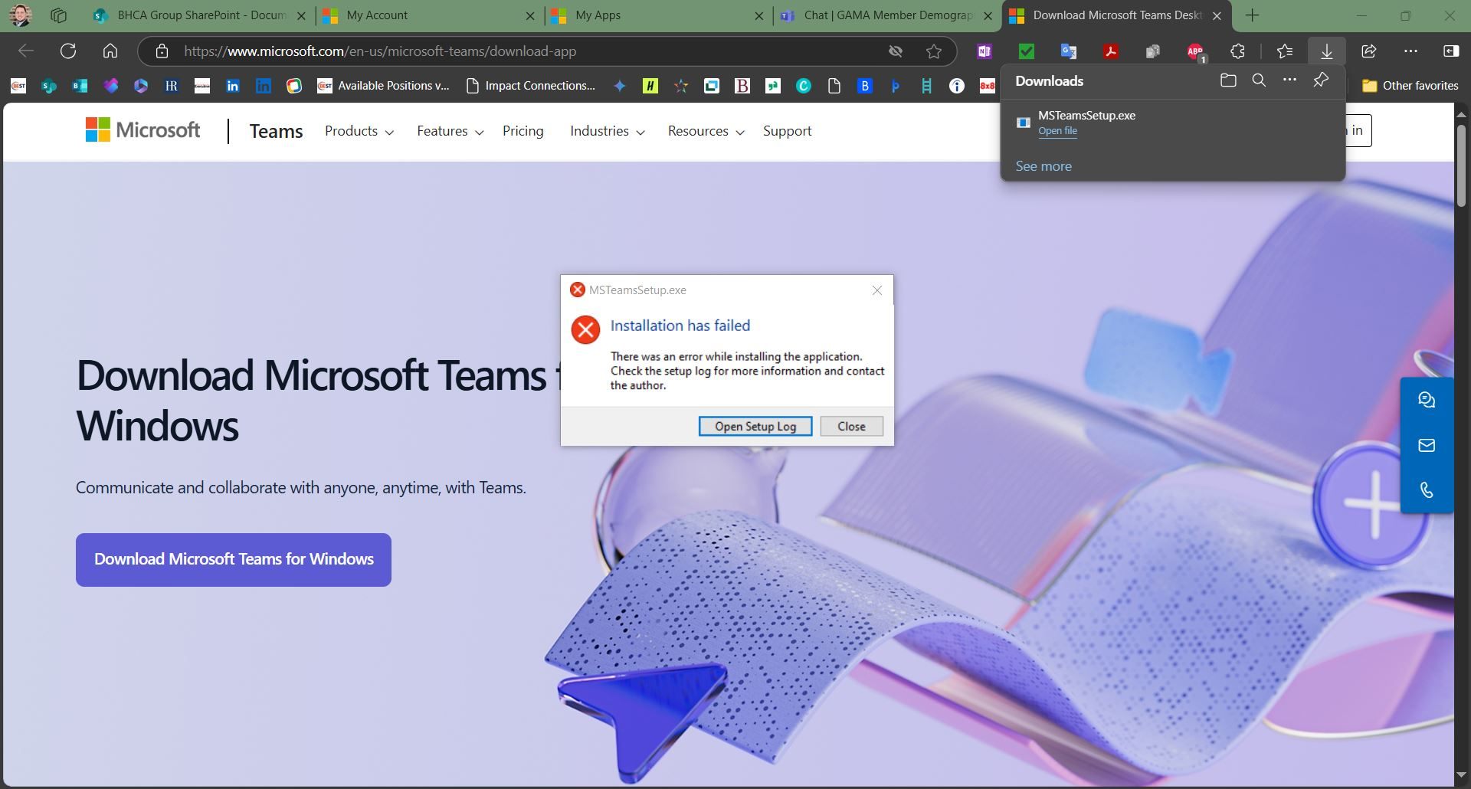Expand the Resources dropdown menu
This screenshot has width=1471, height=789.
coord(706,131)
